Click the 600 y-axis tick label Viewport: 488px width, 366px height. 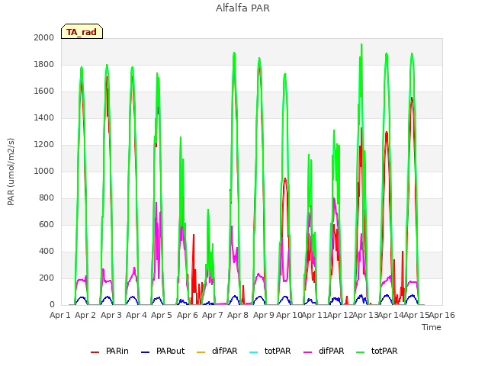point(47,225)
